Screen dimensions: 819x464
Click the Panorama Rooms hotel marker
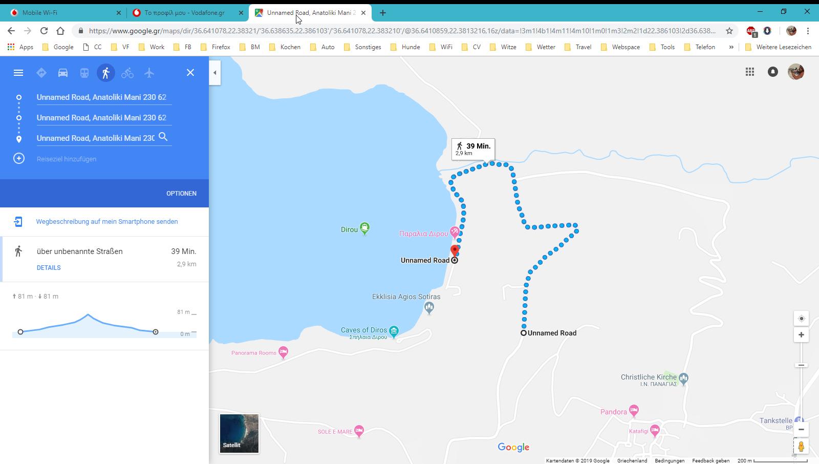coord(283,352)
